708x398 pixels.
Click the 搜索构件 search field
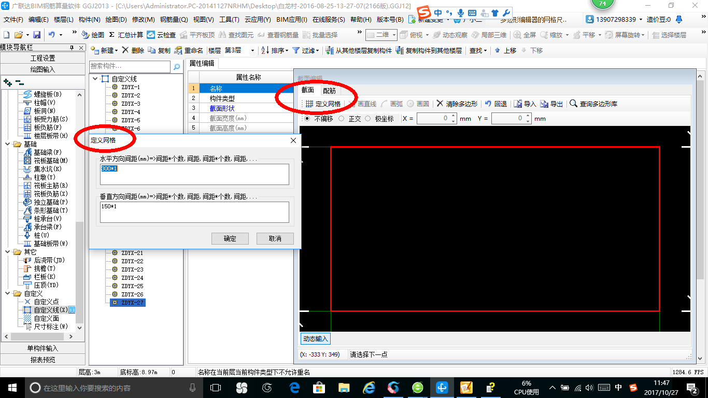coord(130,66)
